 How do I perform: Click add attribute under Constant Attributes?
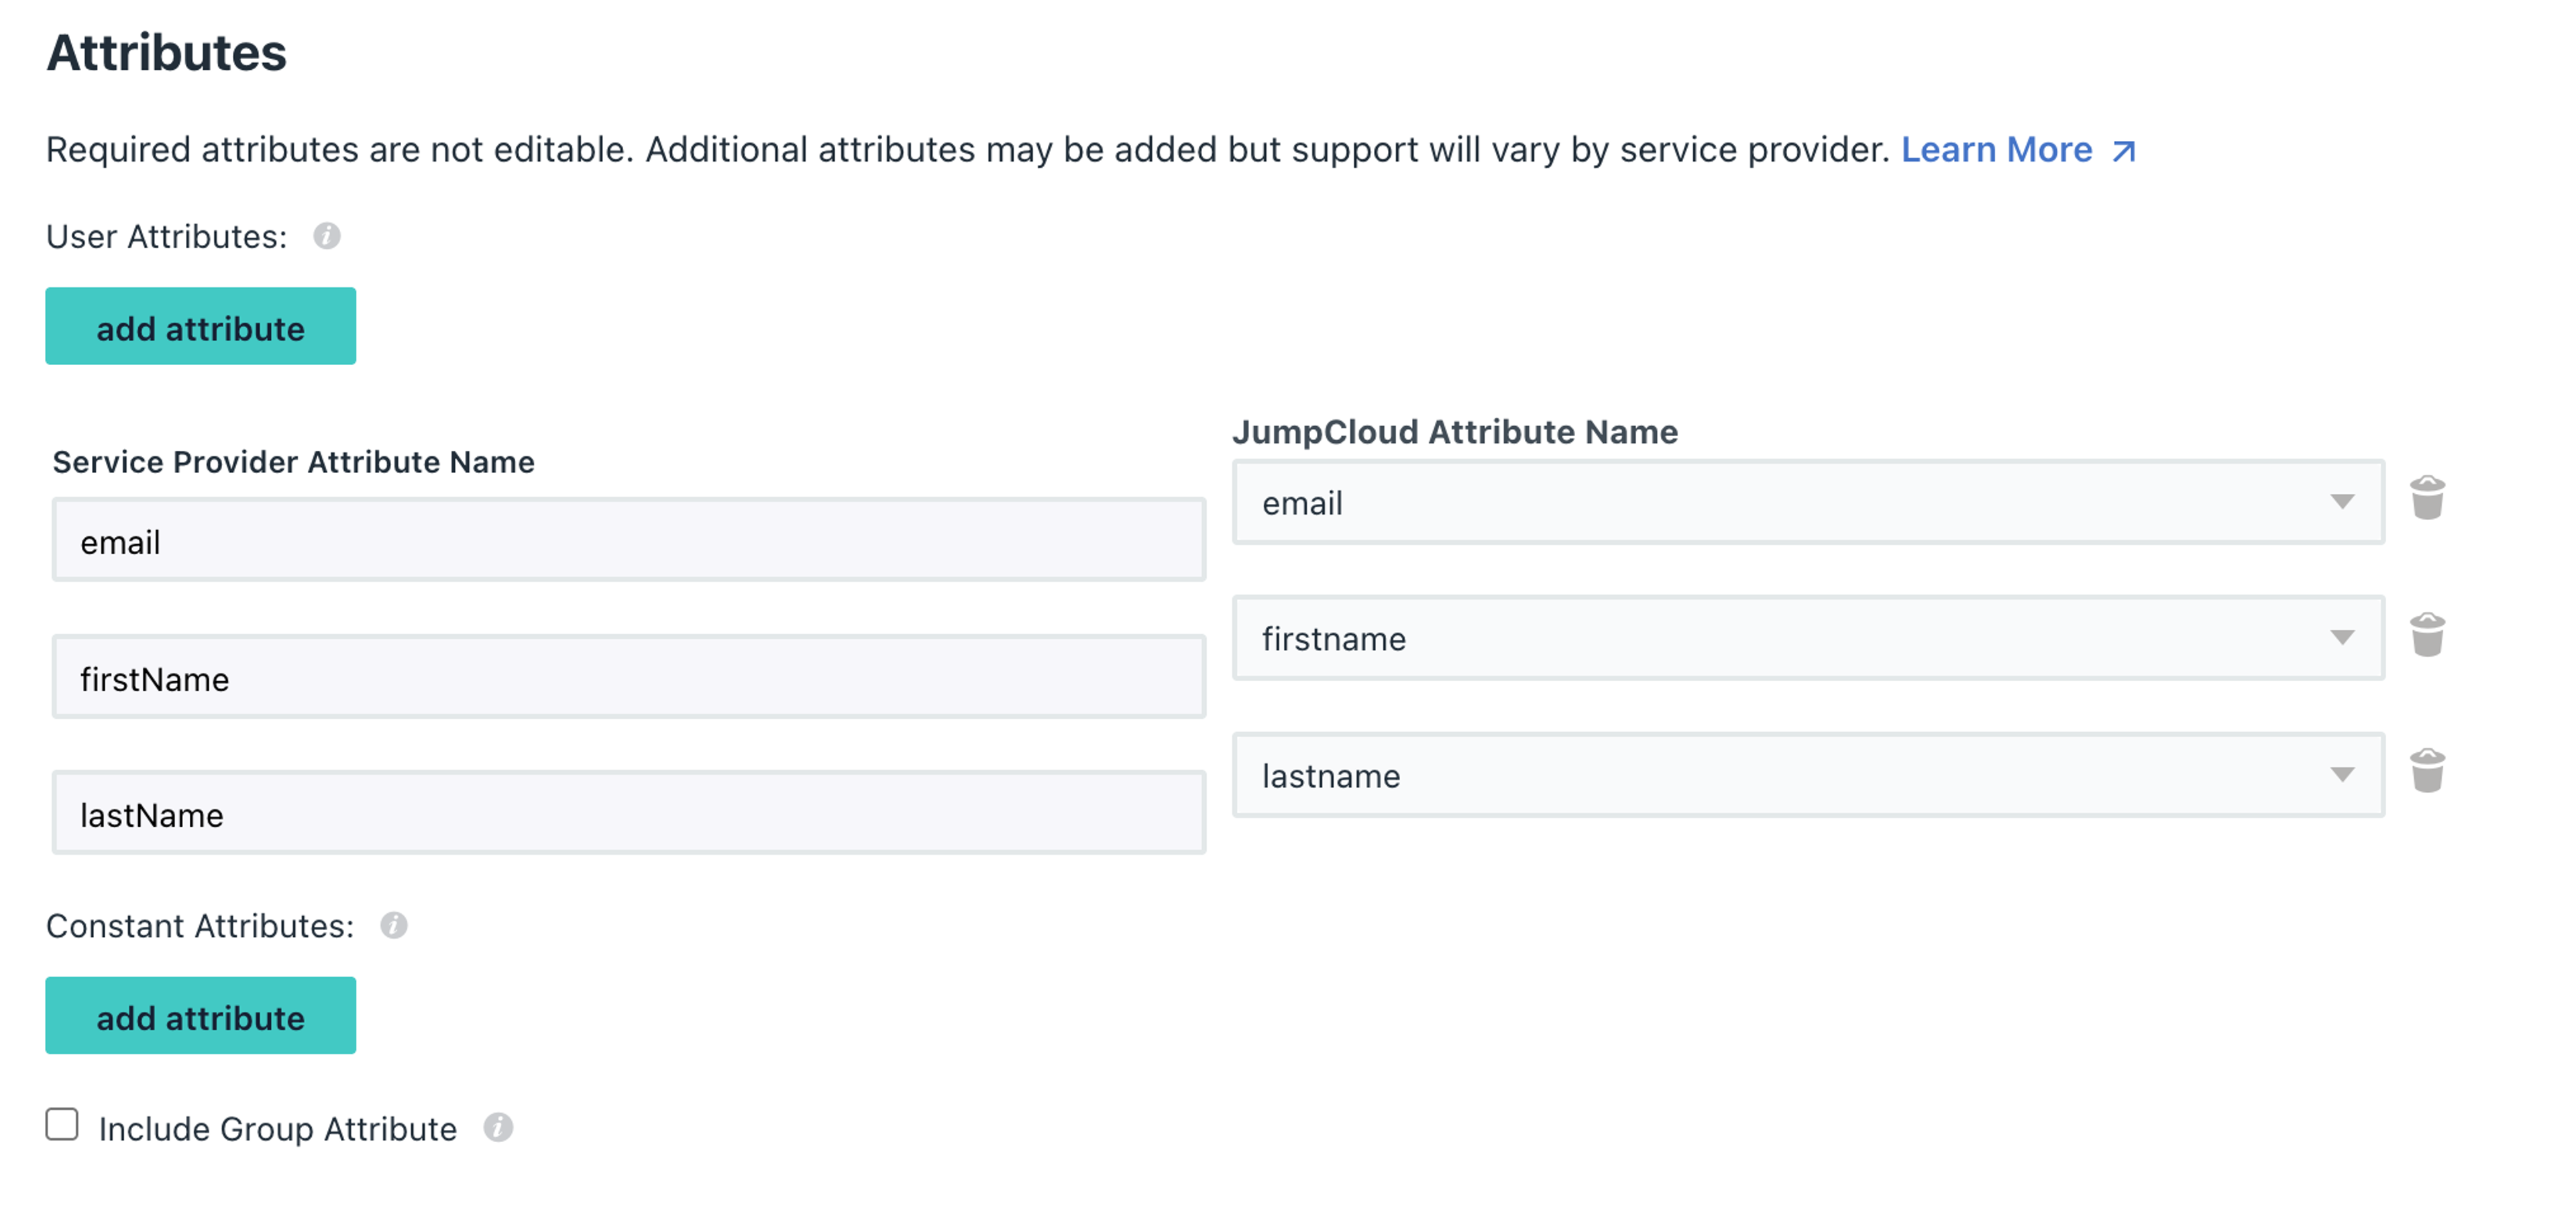click(x=200, y=1016)
